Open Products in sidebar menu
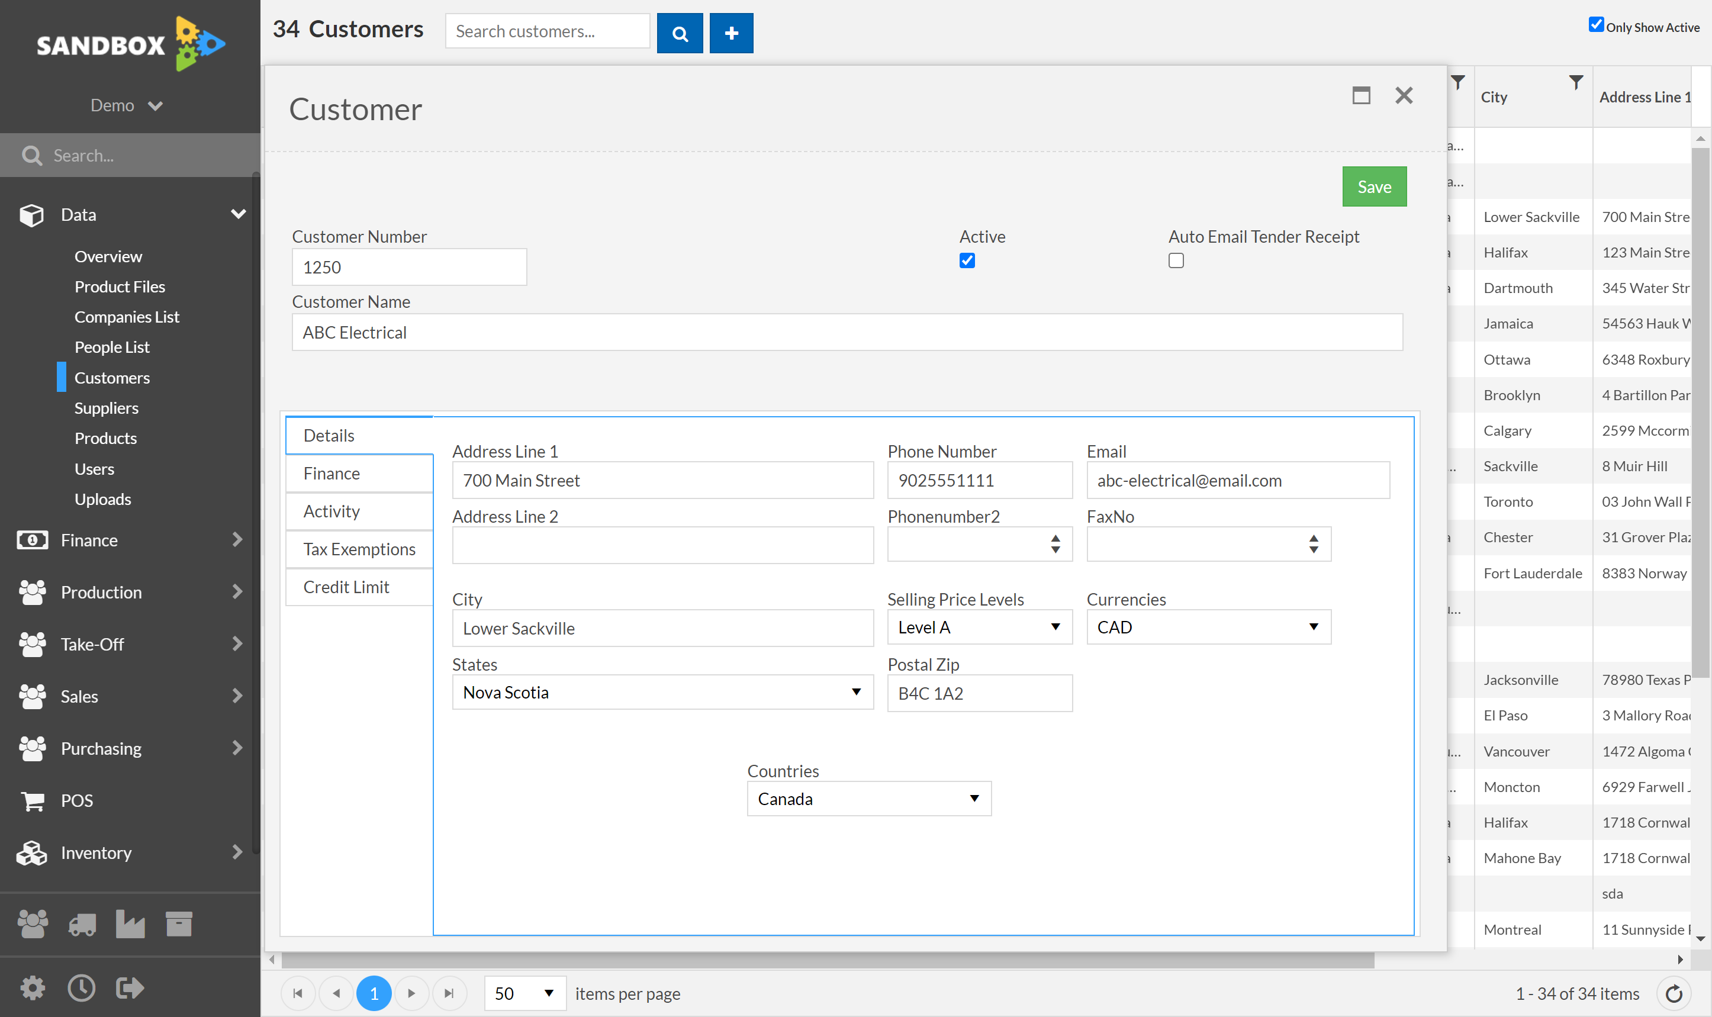Screen dimensions: 1712x1017 (x=105, y=439)
